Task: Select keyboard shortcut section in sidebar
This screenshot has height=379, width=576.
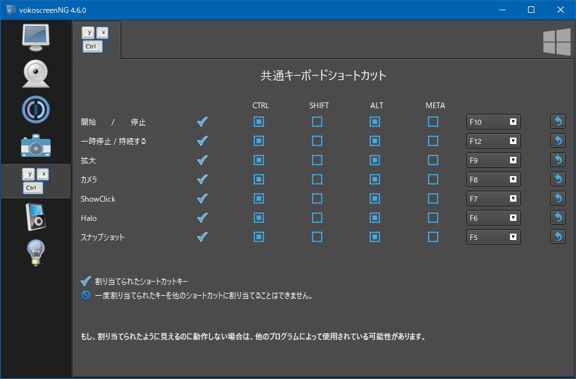Action: 36,181
